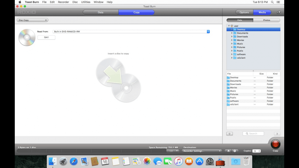Image resolution: width=299 pixels, height=168 pixels.
Task: Open Notification Center icon in menu bar
Action: point(278,2)
